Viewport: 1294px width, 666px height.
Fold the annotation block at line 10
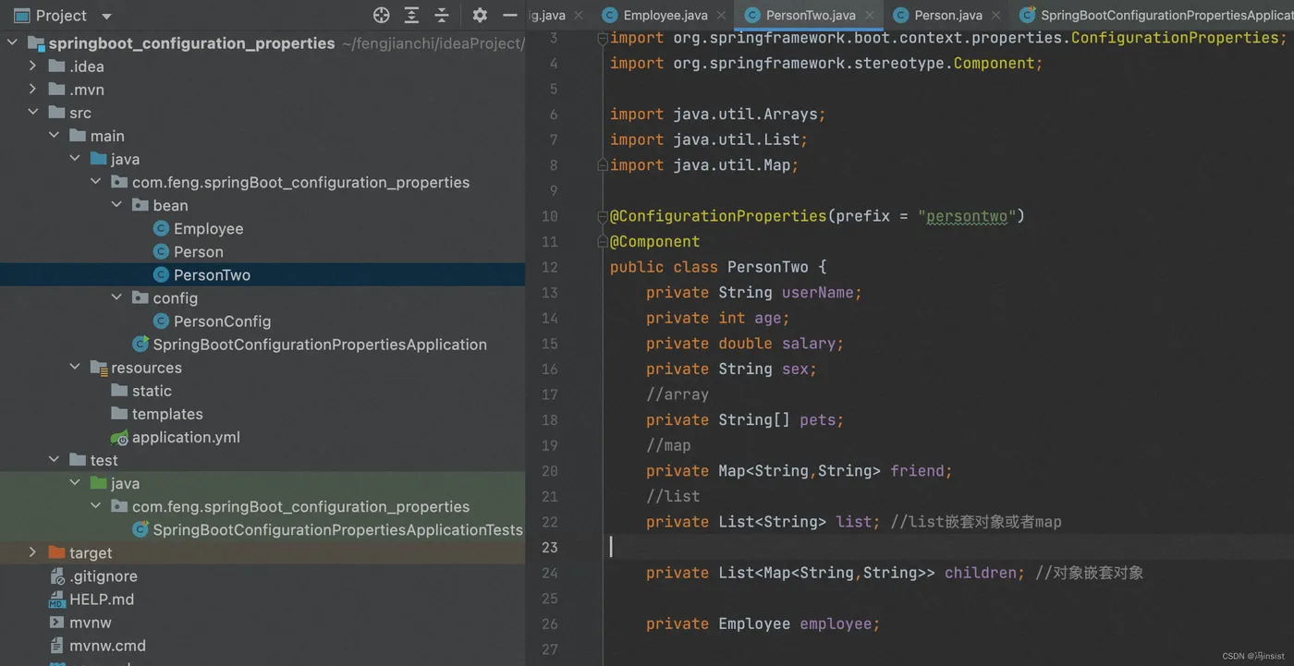[603, 216]
